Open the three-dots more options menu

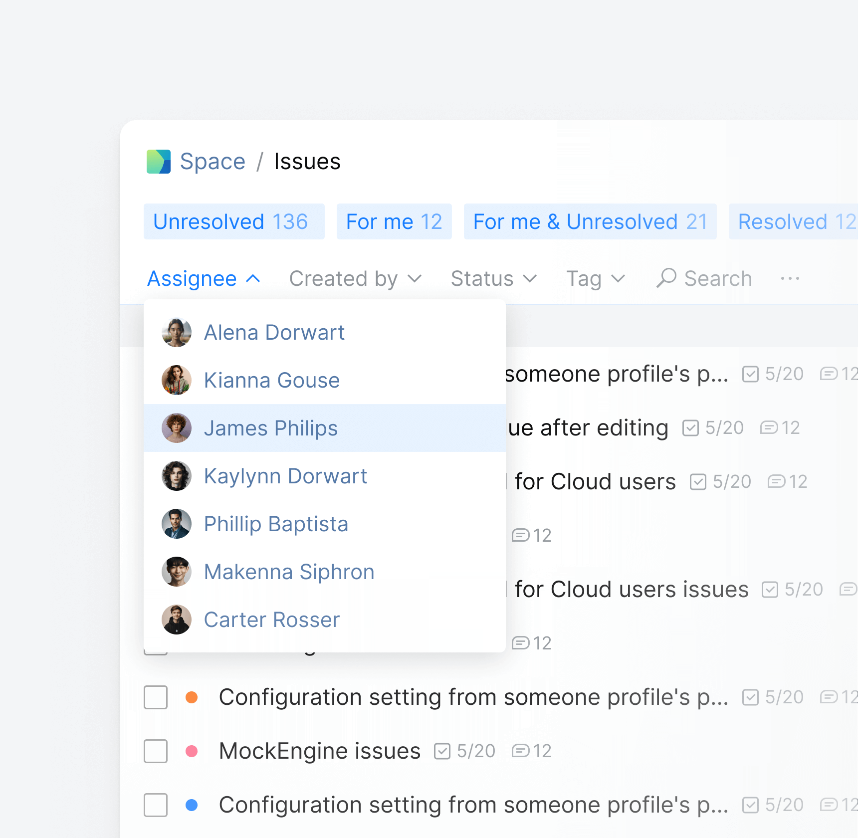click(790, 278)
